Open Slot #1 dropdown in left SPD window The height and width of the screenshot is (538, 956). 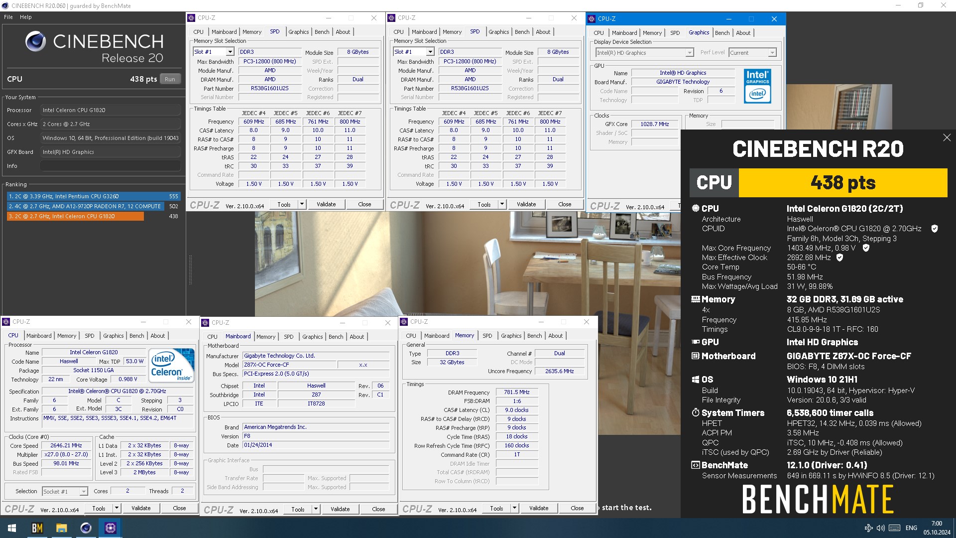[230, 52]
